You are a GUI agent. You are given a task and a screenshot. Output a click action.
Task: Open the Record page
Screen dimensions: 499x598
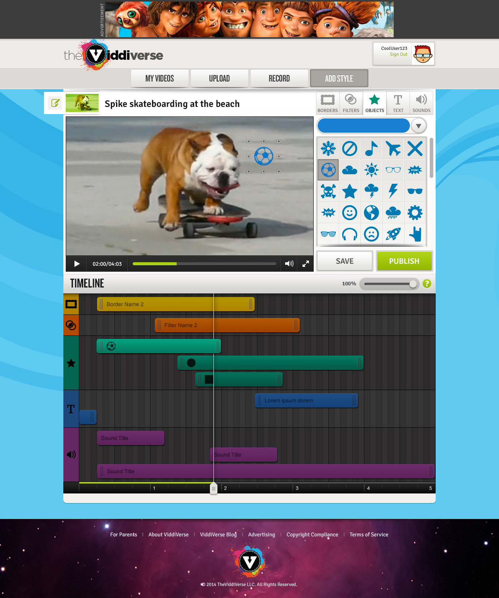[279, 78]
